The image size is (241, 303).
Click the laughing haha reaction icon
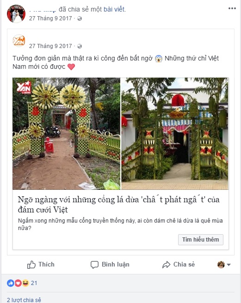point(25,283)
